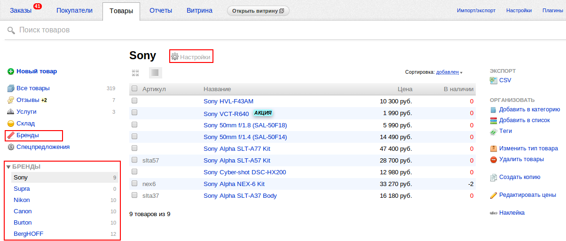Click the 33 270 руб. price cell
This screenshot has height=241, width=566.
coord(396,184)
